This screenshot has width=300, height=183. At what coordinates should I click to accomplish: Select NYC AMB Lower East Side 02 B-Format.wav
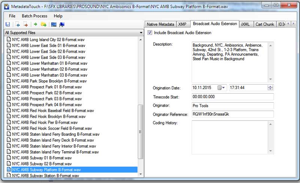tap(49, 51)
